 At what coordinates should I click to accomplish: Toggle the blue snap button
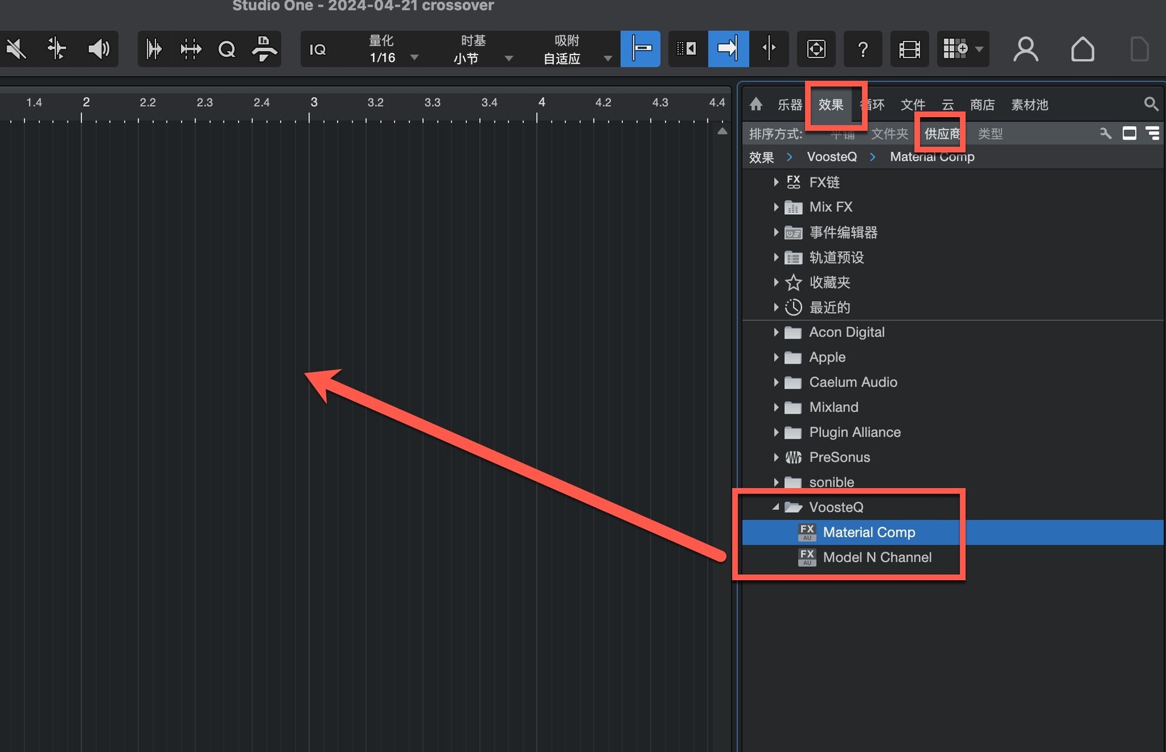point(641,49)
